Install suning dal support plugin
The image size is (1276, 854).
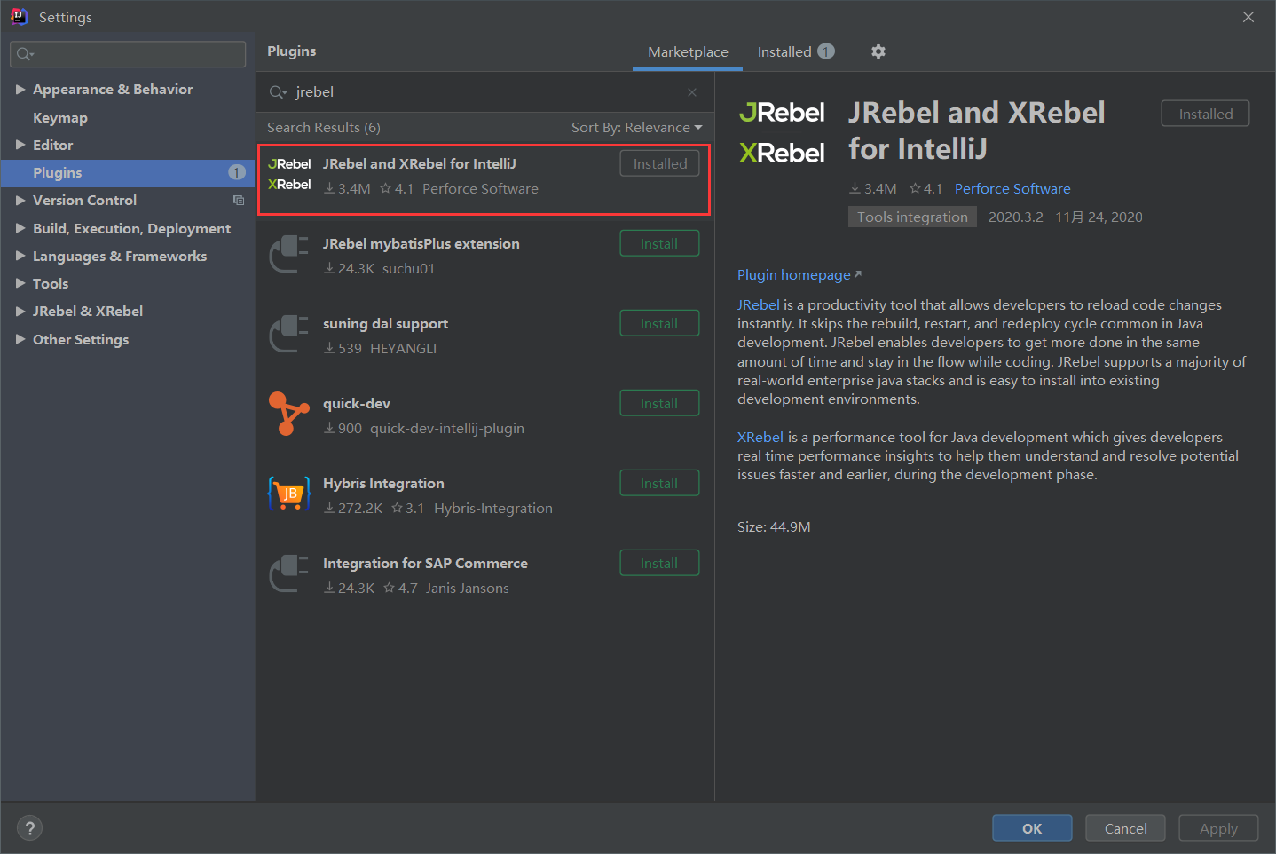coord(659,323)
